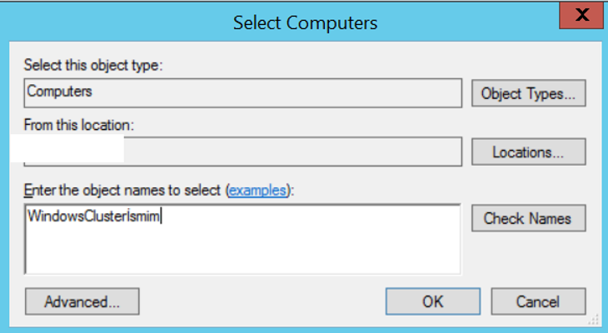Image resolution: width=608 pixels, height=333 pixels.
Task: Close the Select Computers dialog with X
Action: tap(581, 15)
